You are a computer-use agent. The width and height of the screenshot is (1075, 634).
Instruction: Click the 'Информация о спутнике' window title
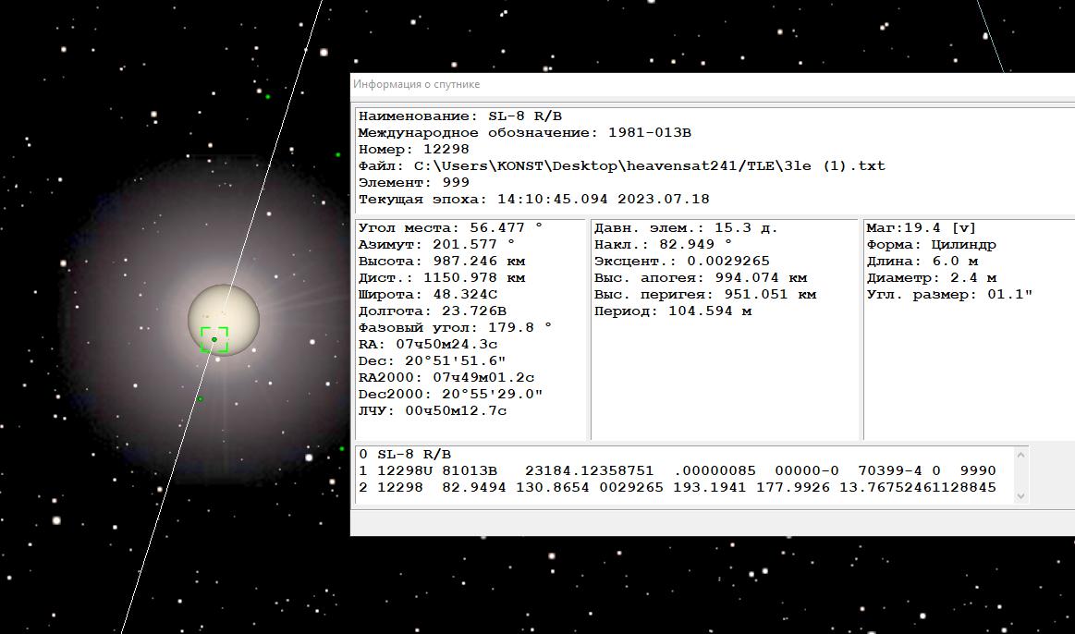click(x=416, y=84)
